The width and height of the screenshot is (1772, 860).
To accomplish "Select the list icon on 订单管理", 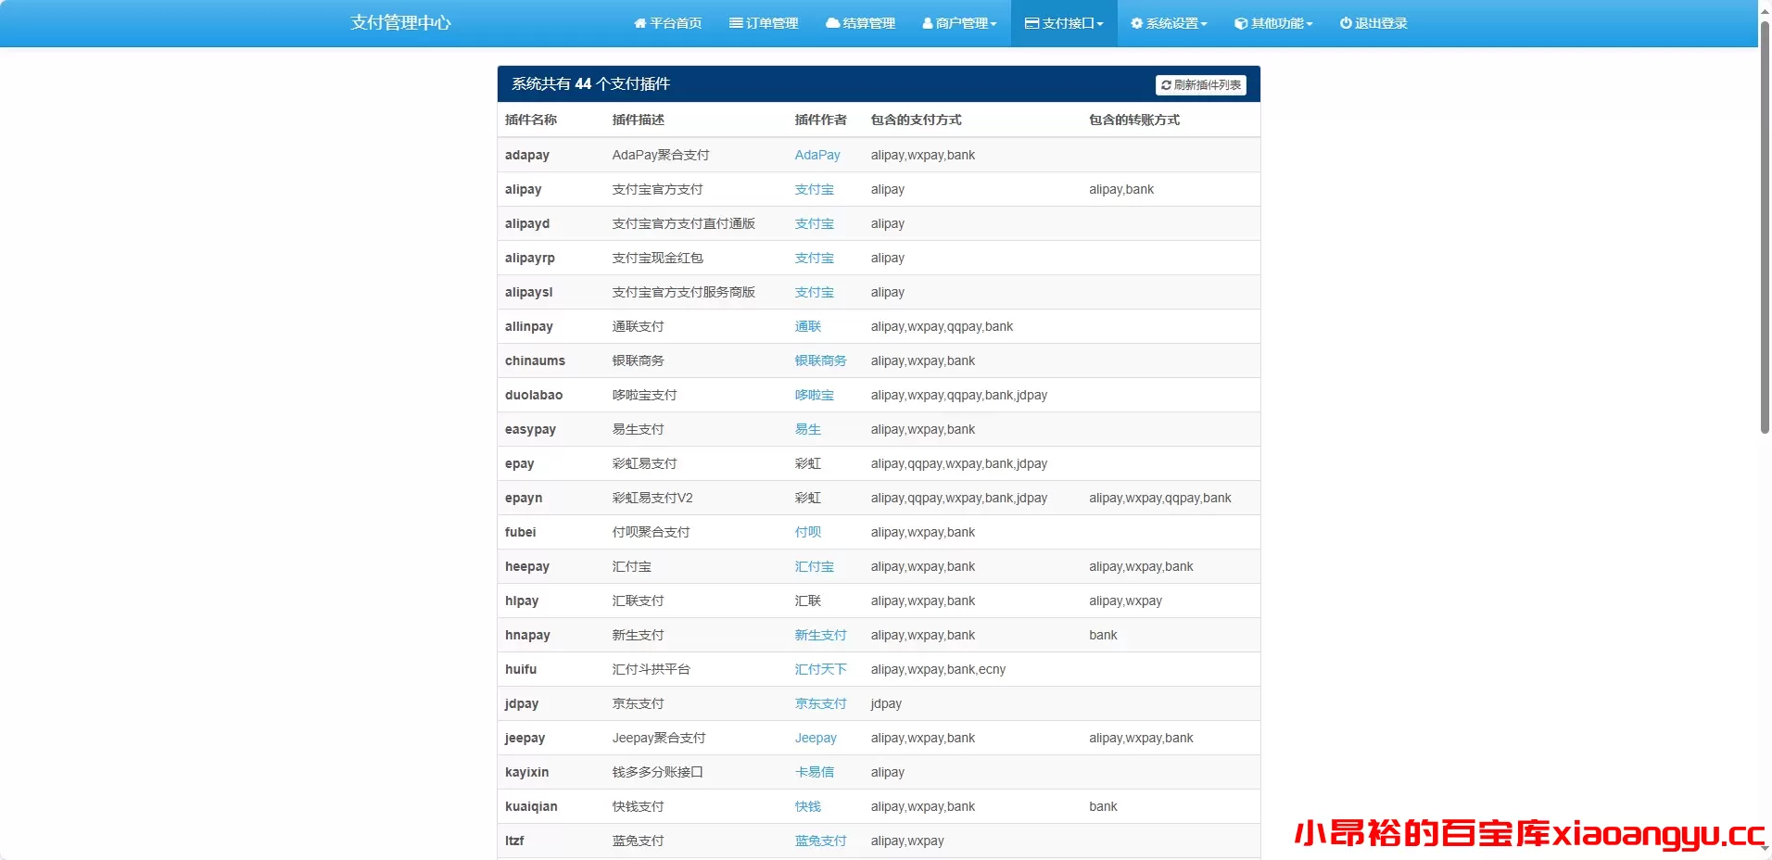I will [x=737, y=23].
